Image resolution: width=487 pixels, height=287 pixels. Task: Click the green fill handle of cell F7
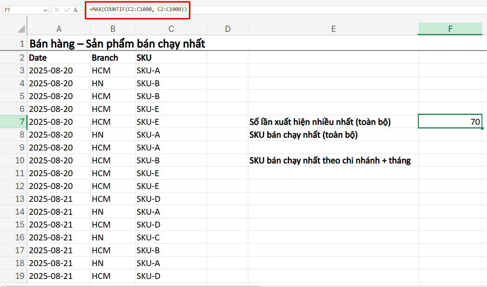481,127
